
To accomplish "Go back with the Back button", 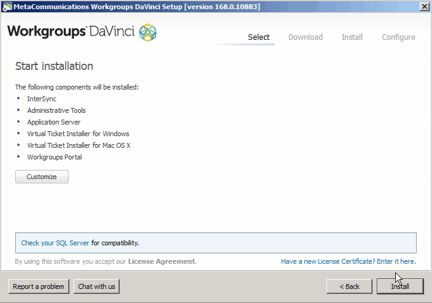I will click(349, 286).
